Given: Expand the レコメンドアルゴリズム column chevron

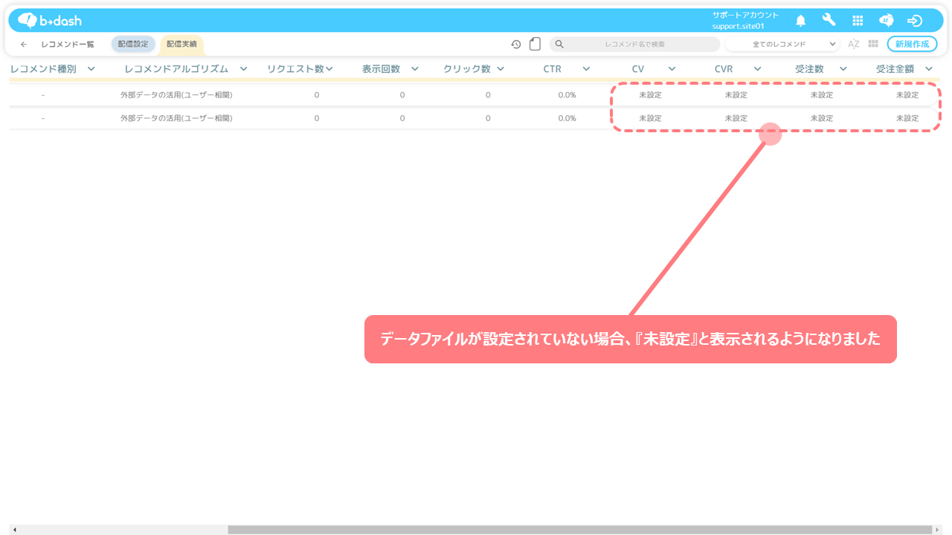Looking at the screenshot, I should 243,69.
